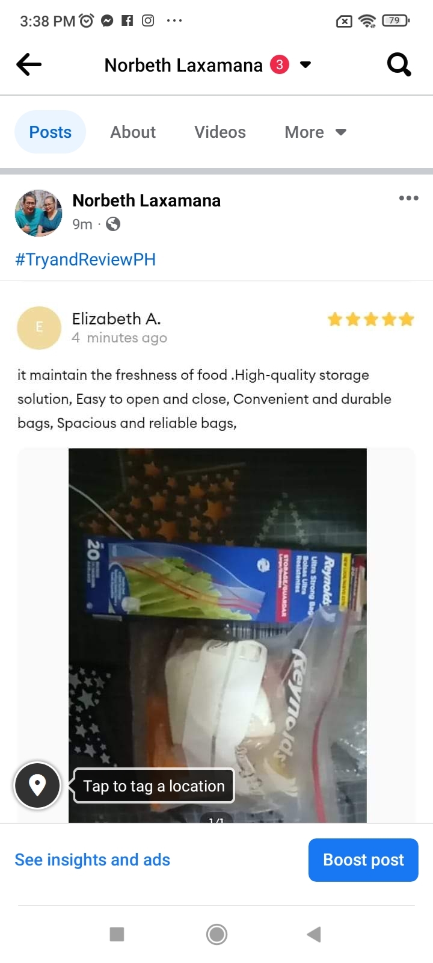Tap the Boost post button
Viewport: 433px width, 963px height.
click(x=363, y=859)
